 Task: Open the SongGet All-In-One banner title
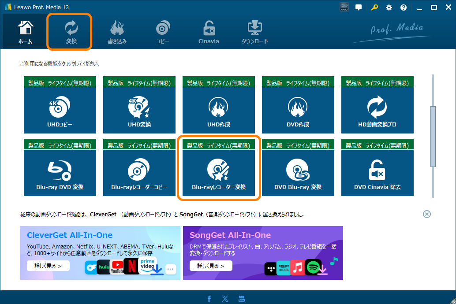230,235
